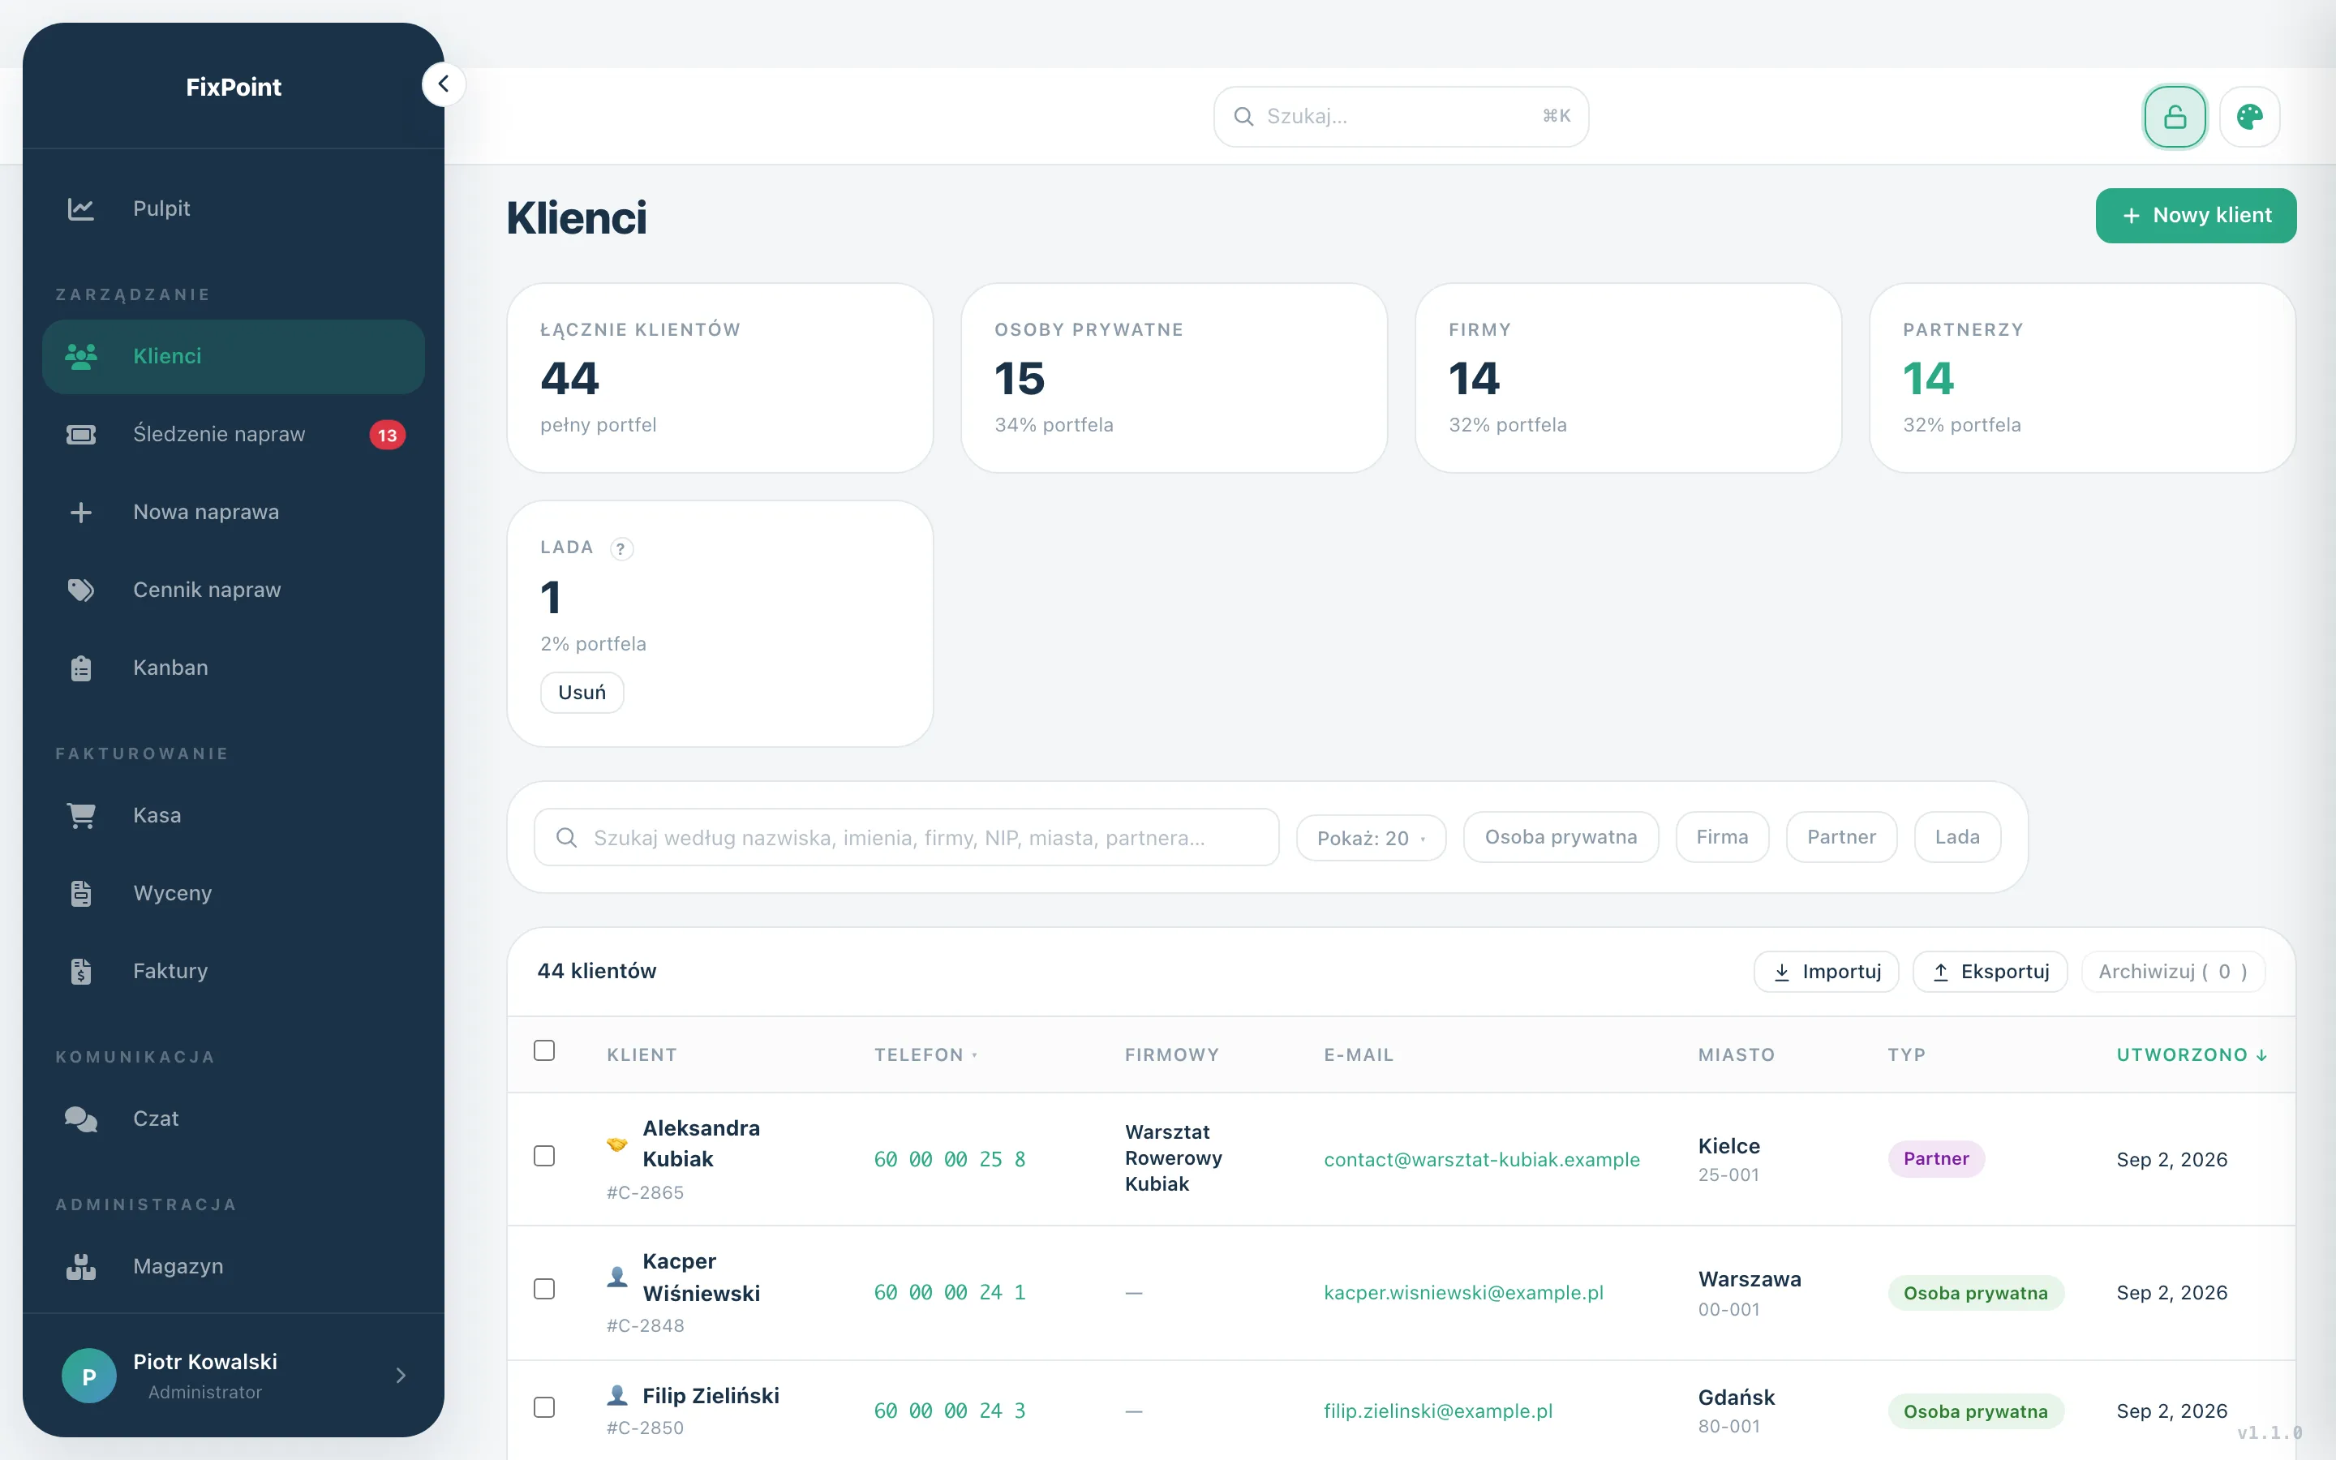The width and height of the screenshot is (2336, 1460).
Task: Click the red 13 badge on Śledzenie napraw
Action: pos(387,436)
